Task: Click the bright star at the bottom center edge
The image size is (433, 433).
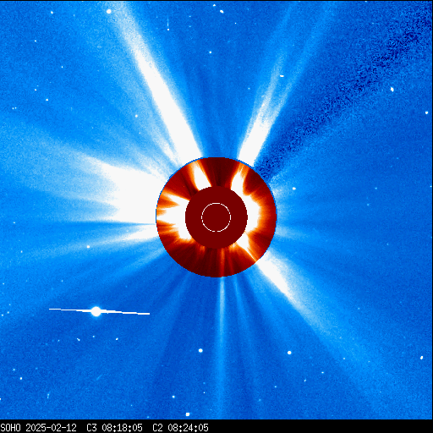Action: (x=188, y=414)
